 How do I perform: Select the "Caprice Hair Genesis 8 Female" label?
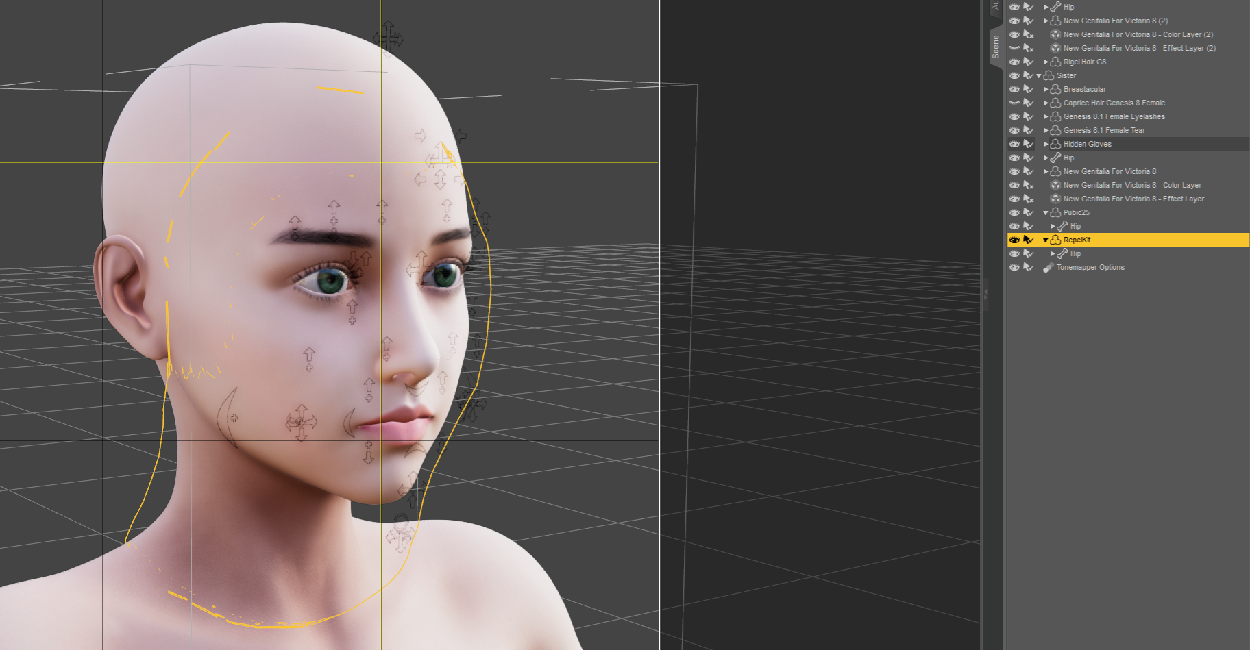click(x=1114, y=103)
